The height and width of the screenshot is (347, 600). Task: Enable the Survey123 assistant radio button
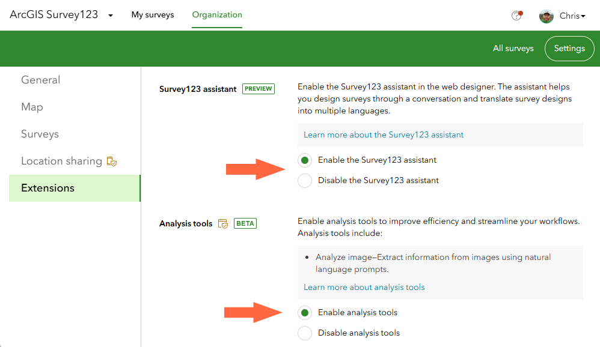(x=304, y=160)
